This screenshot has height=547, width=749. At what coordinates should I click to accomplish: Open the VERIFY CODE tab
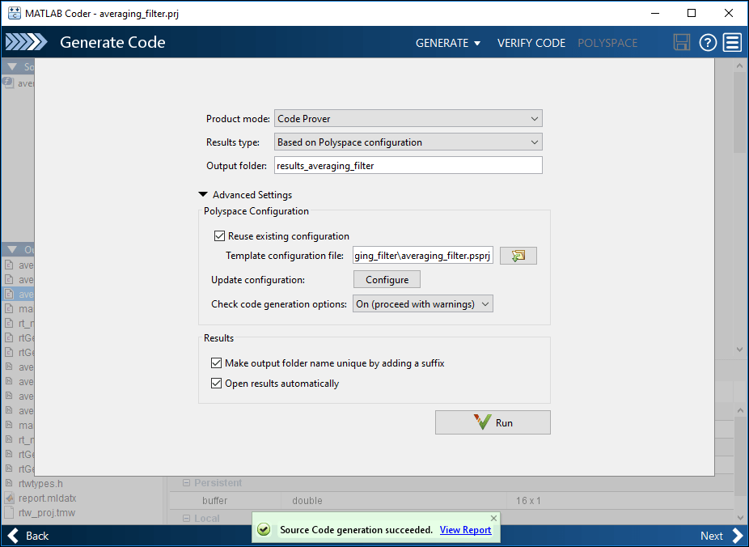pos(531,43)
